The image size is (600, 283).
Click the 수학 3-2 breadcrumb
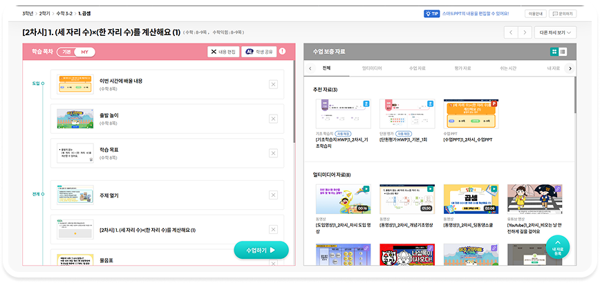tap(64, 13)
